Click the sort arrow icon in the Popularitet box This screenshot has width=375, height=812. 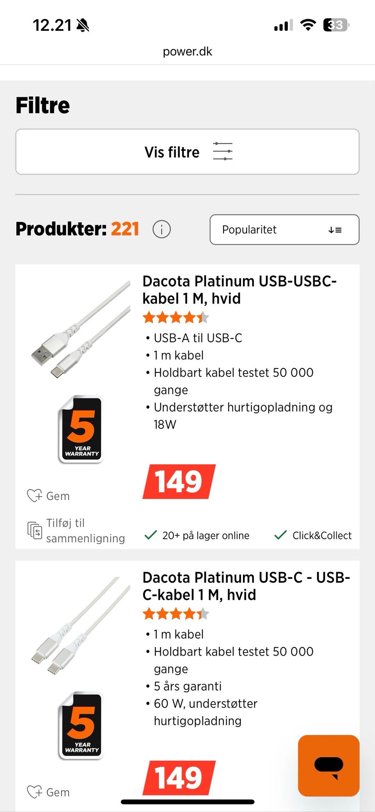click(x=335, y=230)
